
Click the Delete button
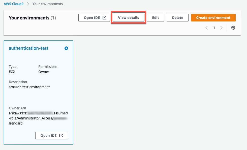click(177, 18)
